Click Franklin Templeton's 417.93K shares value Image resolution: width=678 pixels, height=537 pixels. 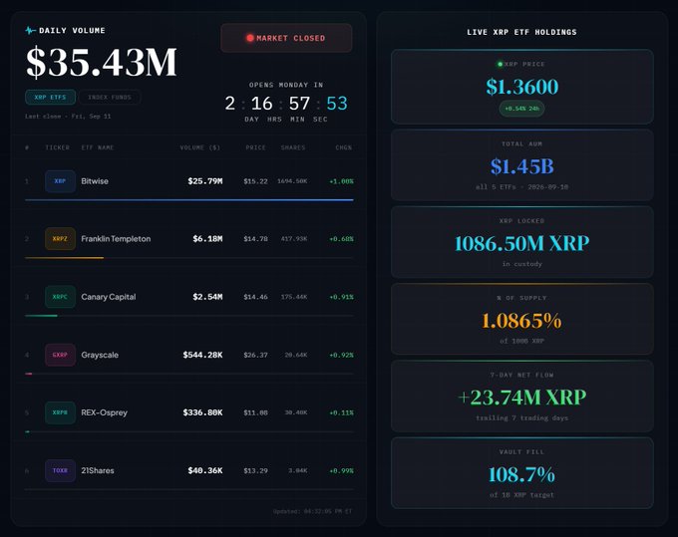[x=294, y=239]
